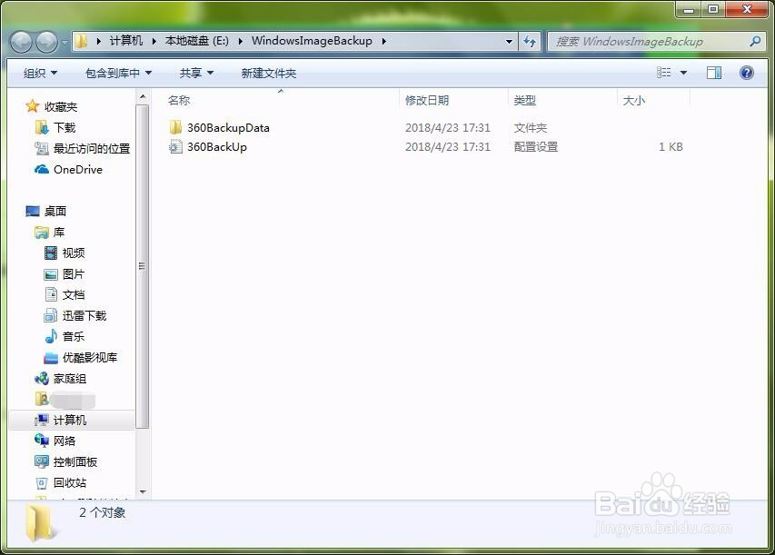775x555 pixels.
Task: Click 本地磁盘 (E:) in the breadcrumb path
Action: 195,42
